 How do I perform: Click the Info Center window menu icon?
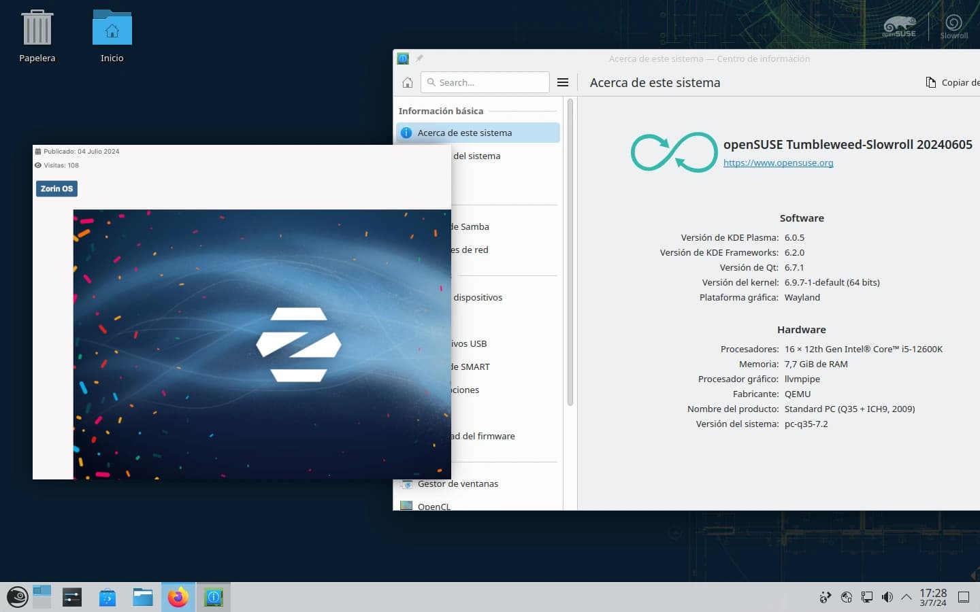click(403, 58)
